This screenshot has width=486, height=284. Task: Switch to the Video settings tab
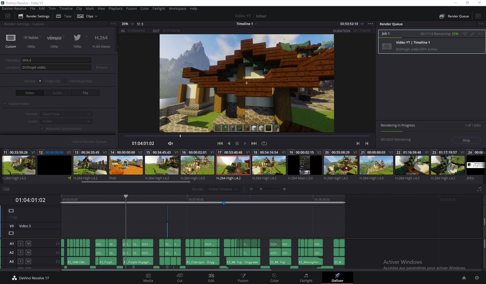tap(30, 93)
